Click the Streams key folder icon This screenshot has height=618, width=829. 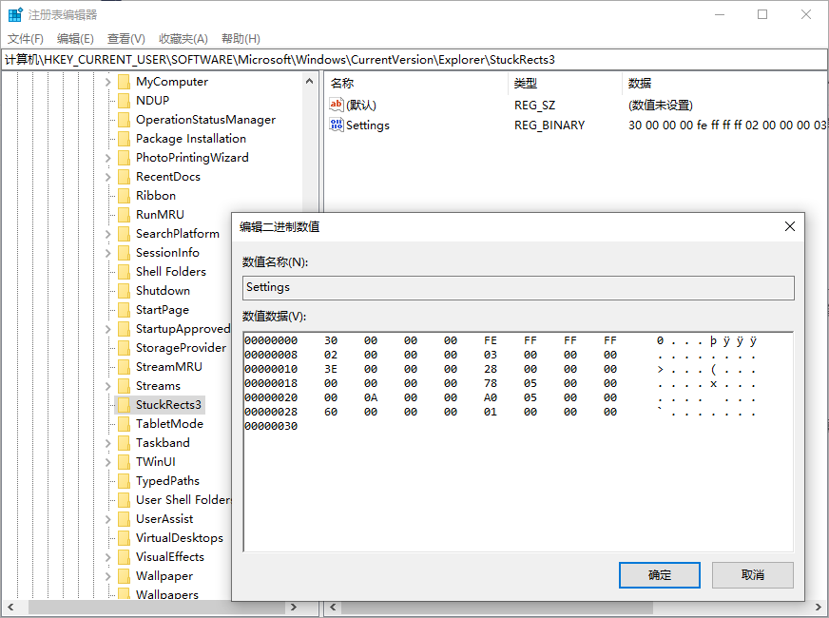[126, 385]
